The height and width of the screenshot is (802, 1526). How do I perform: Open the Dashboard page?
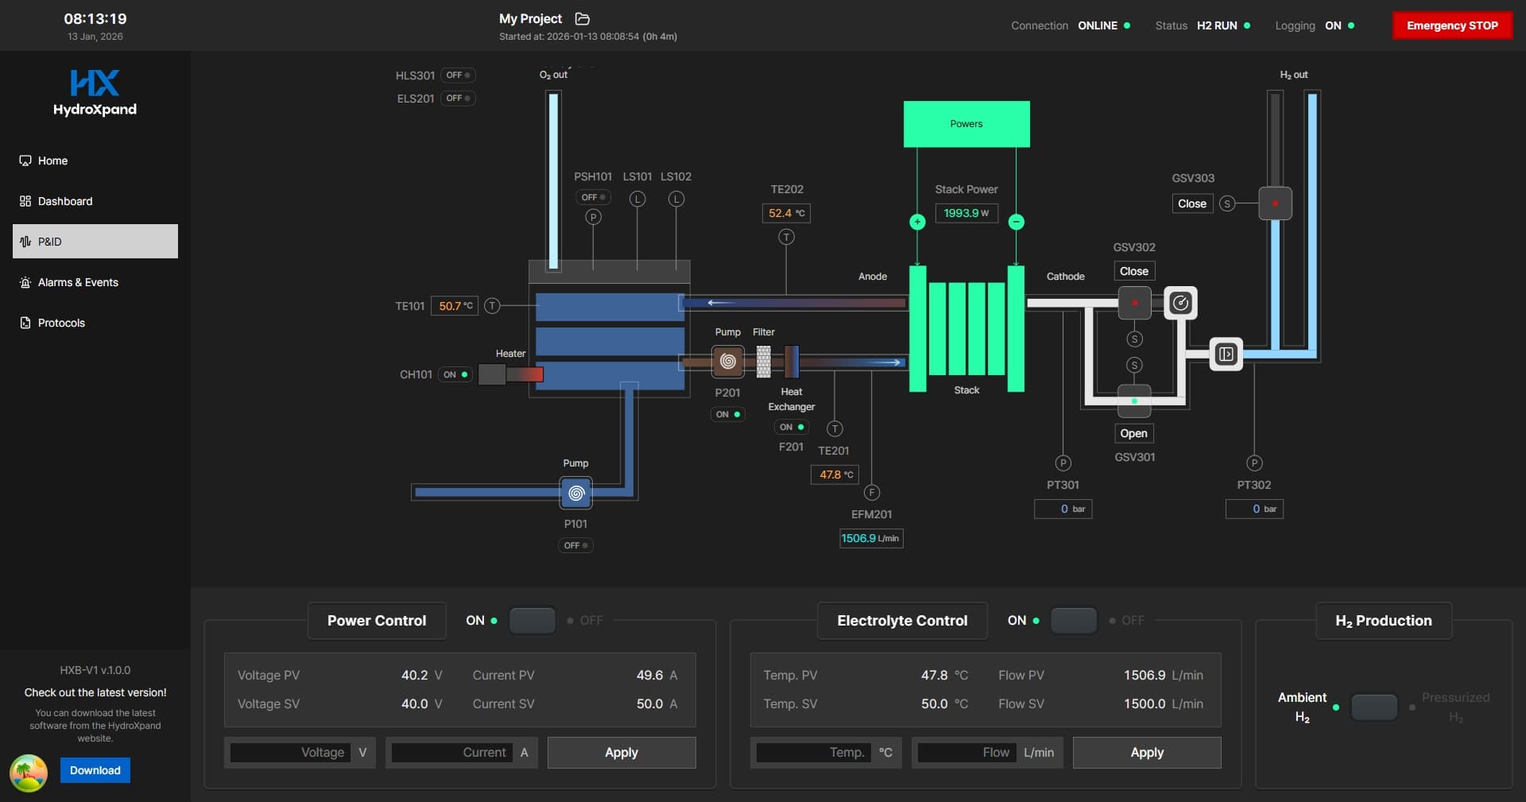65,201
